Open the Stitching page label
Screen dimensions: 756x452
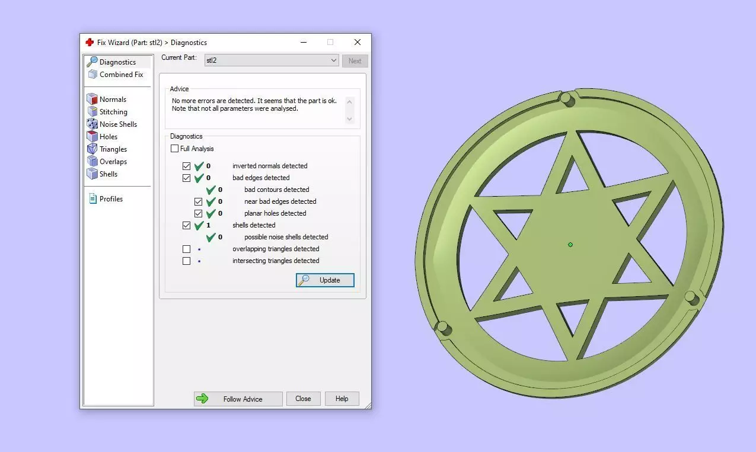click(113, 112)
